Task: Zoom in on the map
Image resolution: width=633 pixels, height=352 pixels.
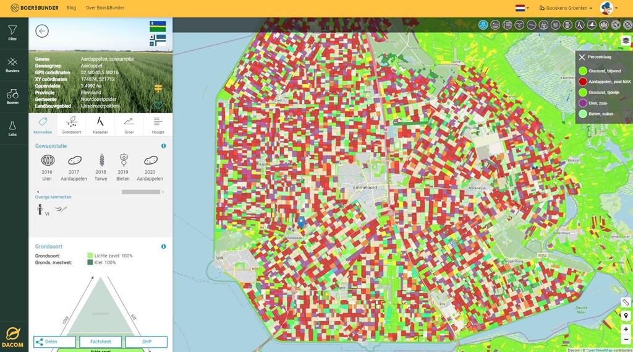Action: coord(626,329)
